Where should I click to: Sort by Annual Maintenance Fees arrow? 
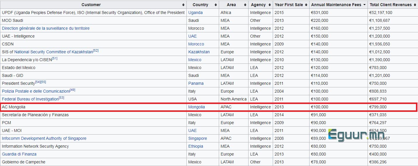(x=364, y=5)
